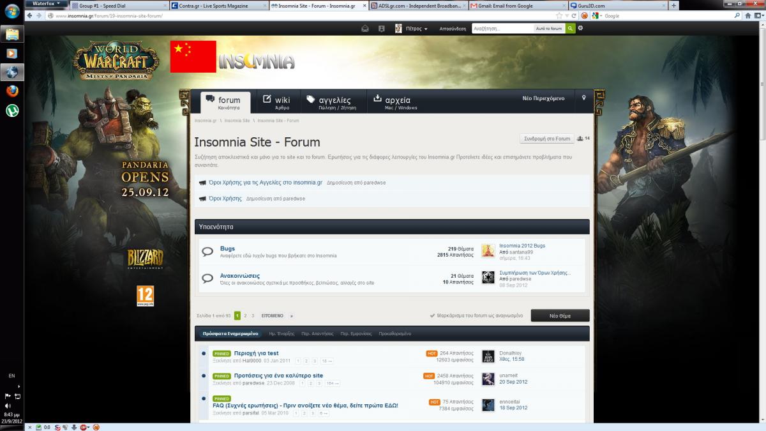
Task: Click the speech bubble icon beside Bugs
Action: coord(207,252)
